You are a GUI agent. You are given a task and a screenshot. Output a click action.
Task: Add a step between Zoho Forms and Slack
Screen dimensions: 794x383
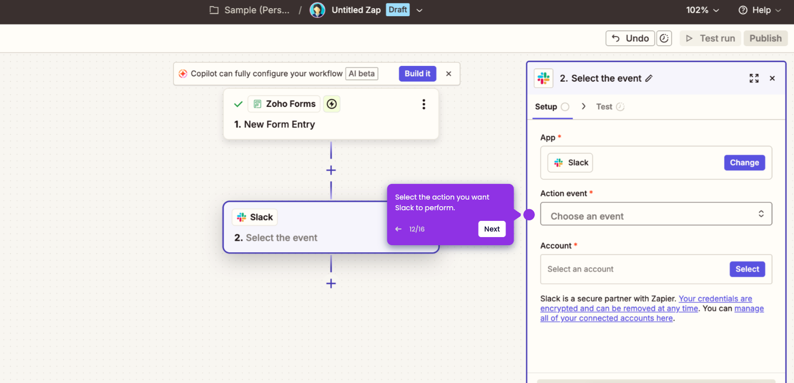coord(331,170)
